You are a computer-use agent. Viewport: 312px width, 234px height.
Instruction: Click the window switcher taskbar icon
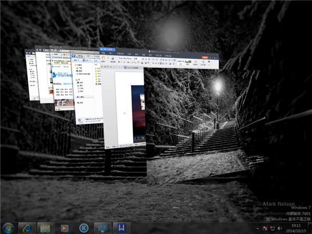click(102, 227)
